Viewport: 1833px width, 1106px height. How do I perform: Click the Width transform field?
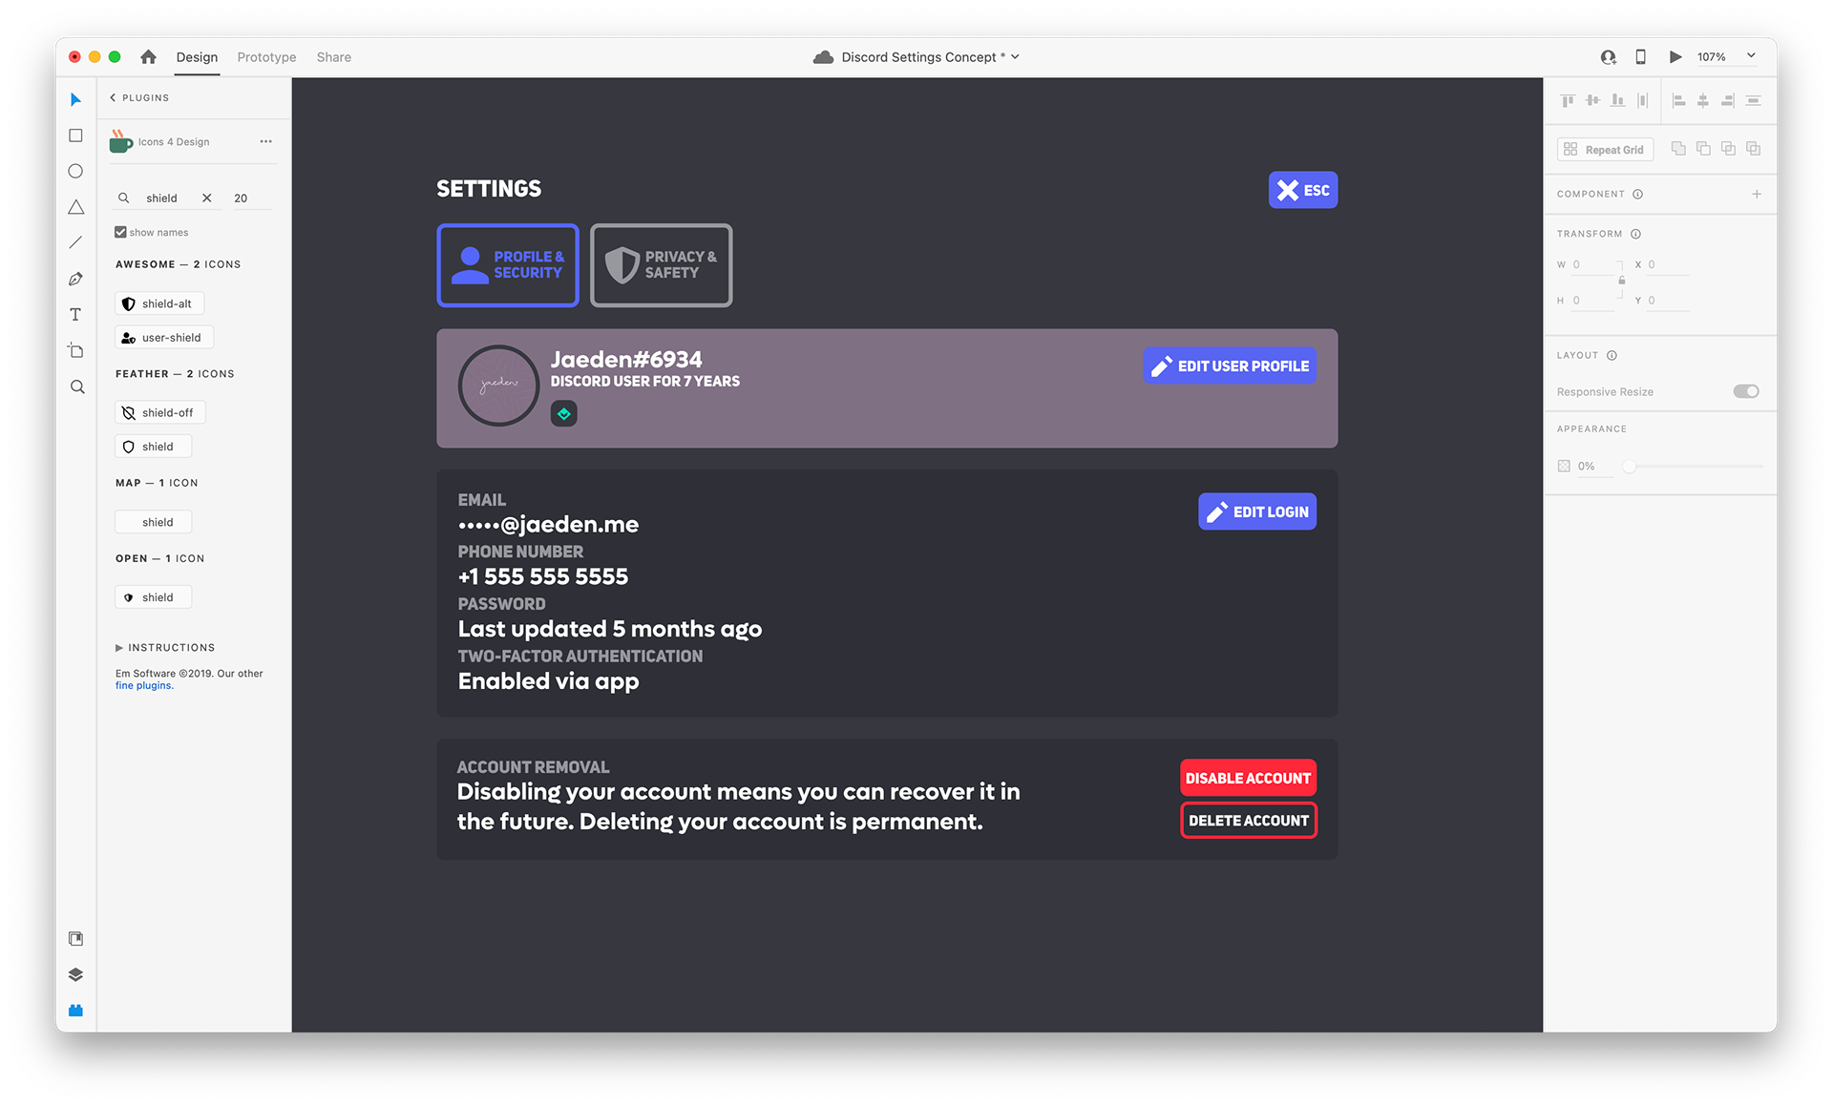tap(1594, 264)
